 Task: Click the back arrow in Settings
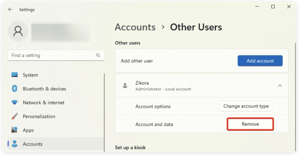(x=10, y=9)
